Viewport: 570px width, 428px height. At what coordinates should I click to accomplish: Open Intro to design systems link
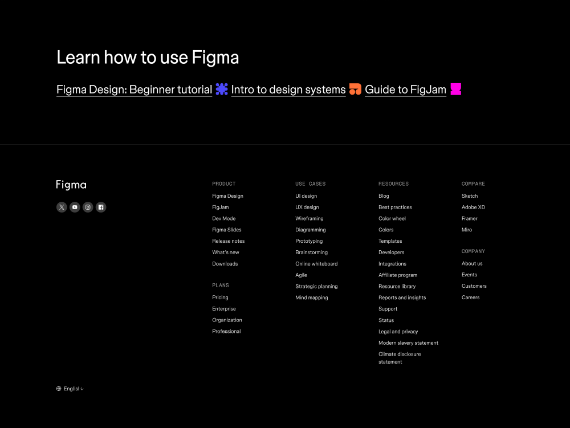288,89
